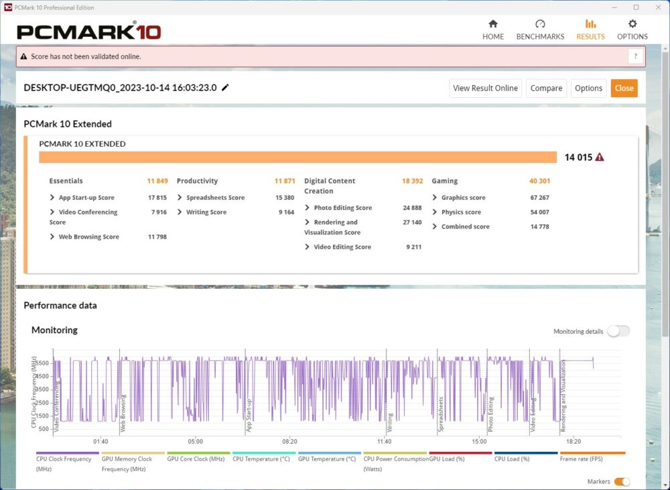Select the Results bar chart icon
The height and width of the screenshot is (490, 670).
[x=590, y=24]
